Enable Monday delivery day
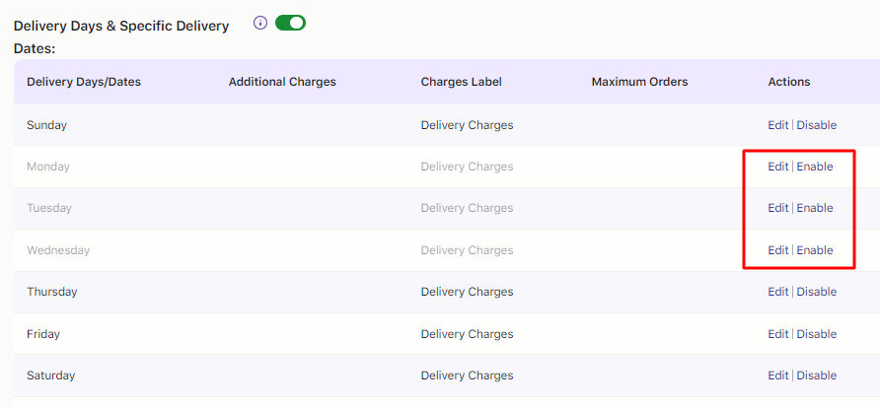Viewport: 880px width, 408px height. (x=815, y=167)
